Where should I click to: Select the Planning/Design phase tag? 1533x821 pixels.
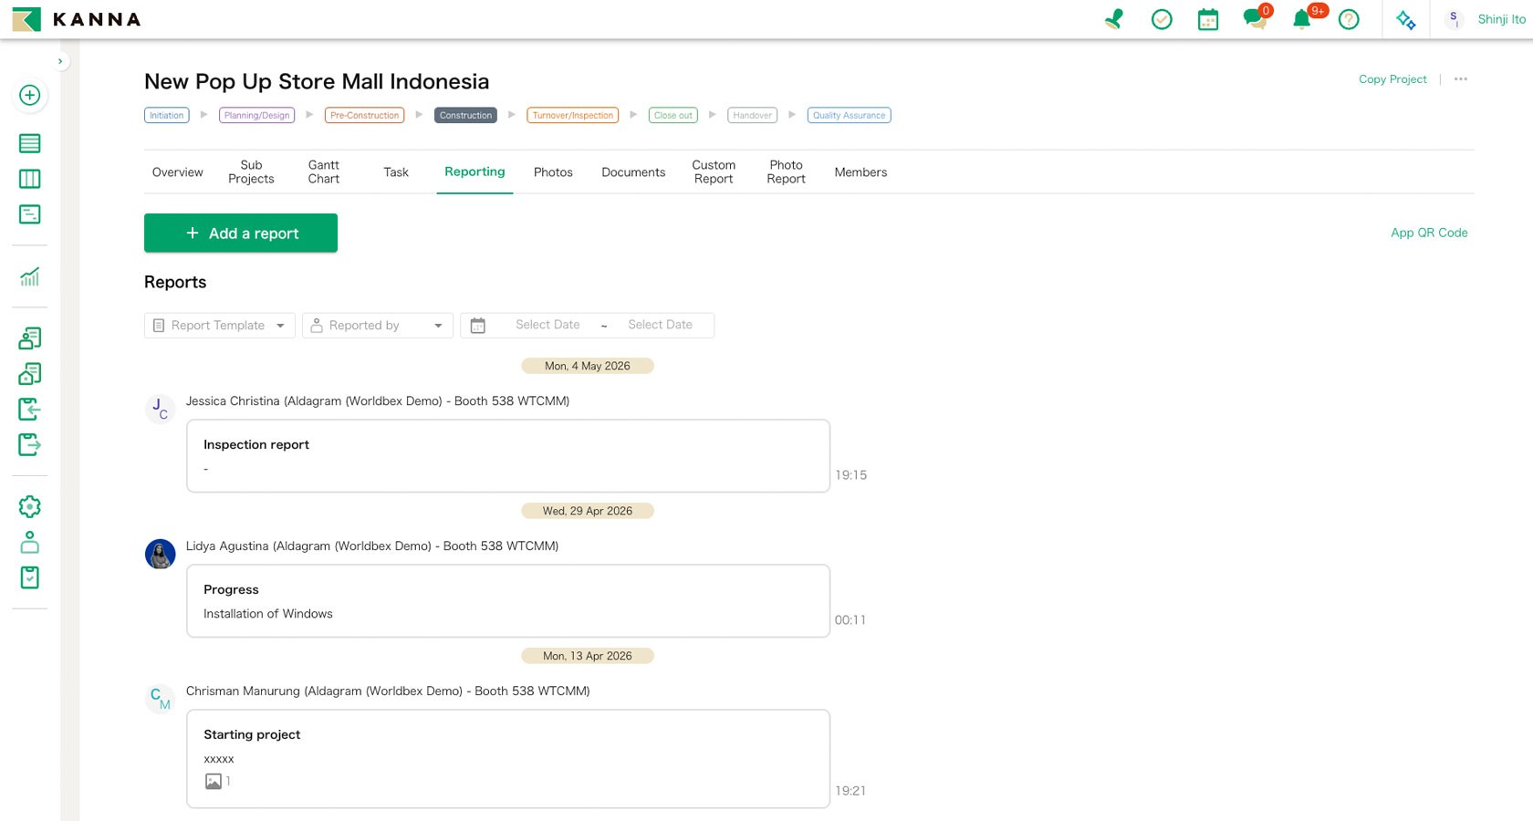click(x=256, y=115)
